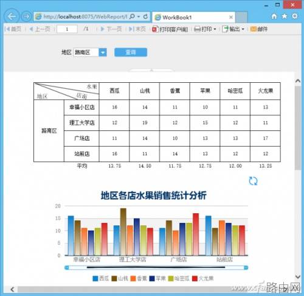Click the blue 查询 query button
This screenshot has height=296, width=304.
(x=131, y=52)
